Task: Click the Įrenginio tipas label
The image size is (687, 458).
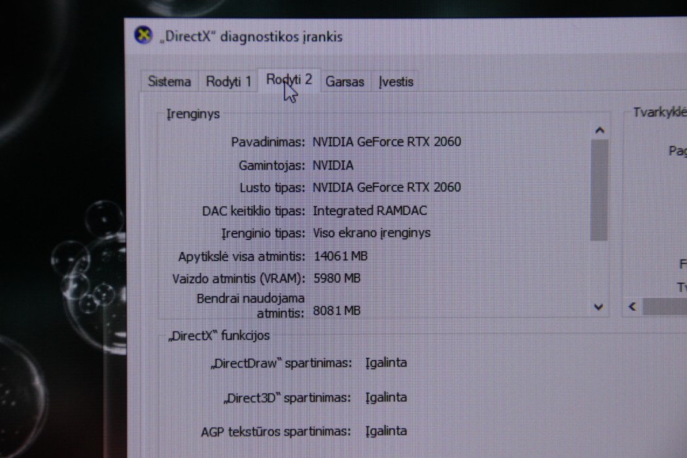Action: (263, 234)
